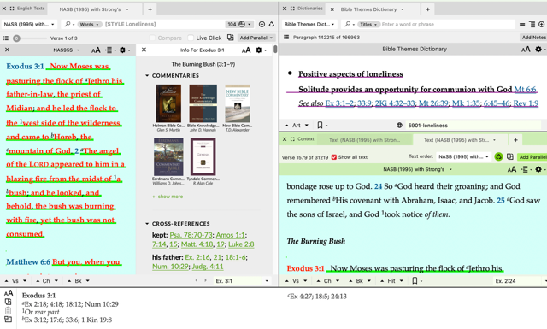Toggle the Compare checkbox
This screenshot has height=329, width=547.
[x=152, y=38]
